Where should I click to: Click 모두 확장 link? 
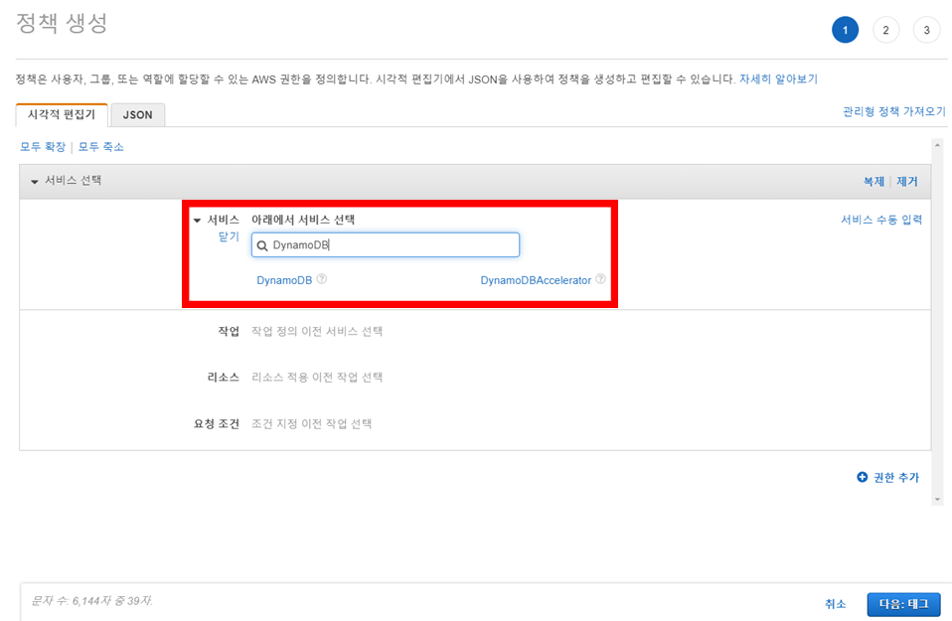tap(43, 147)
